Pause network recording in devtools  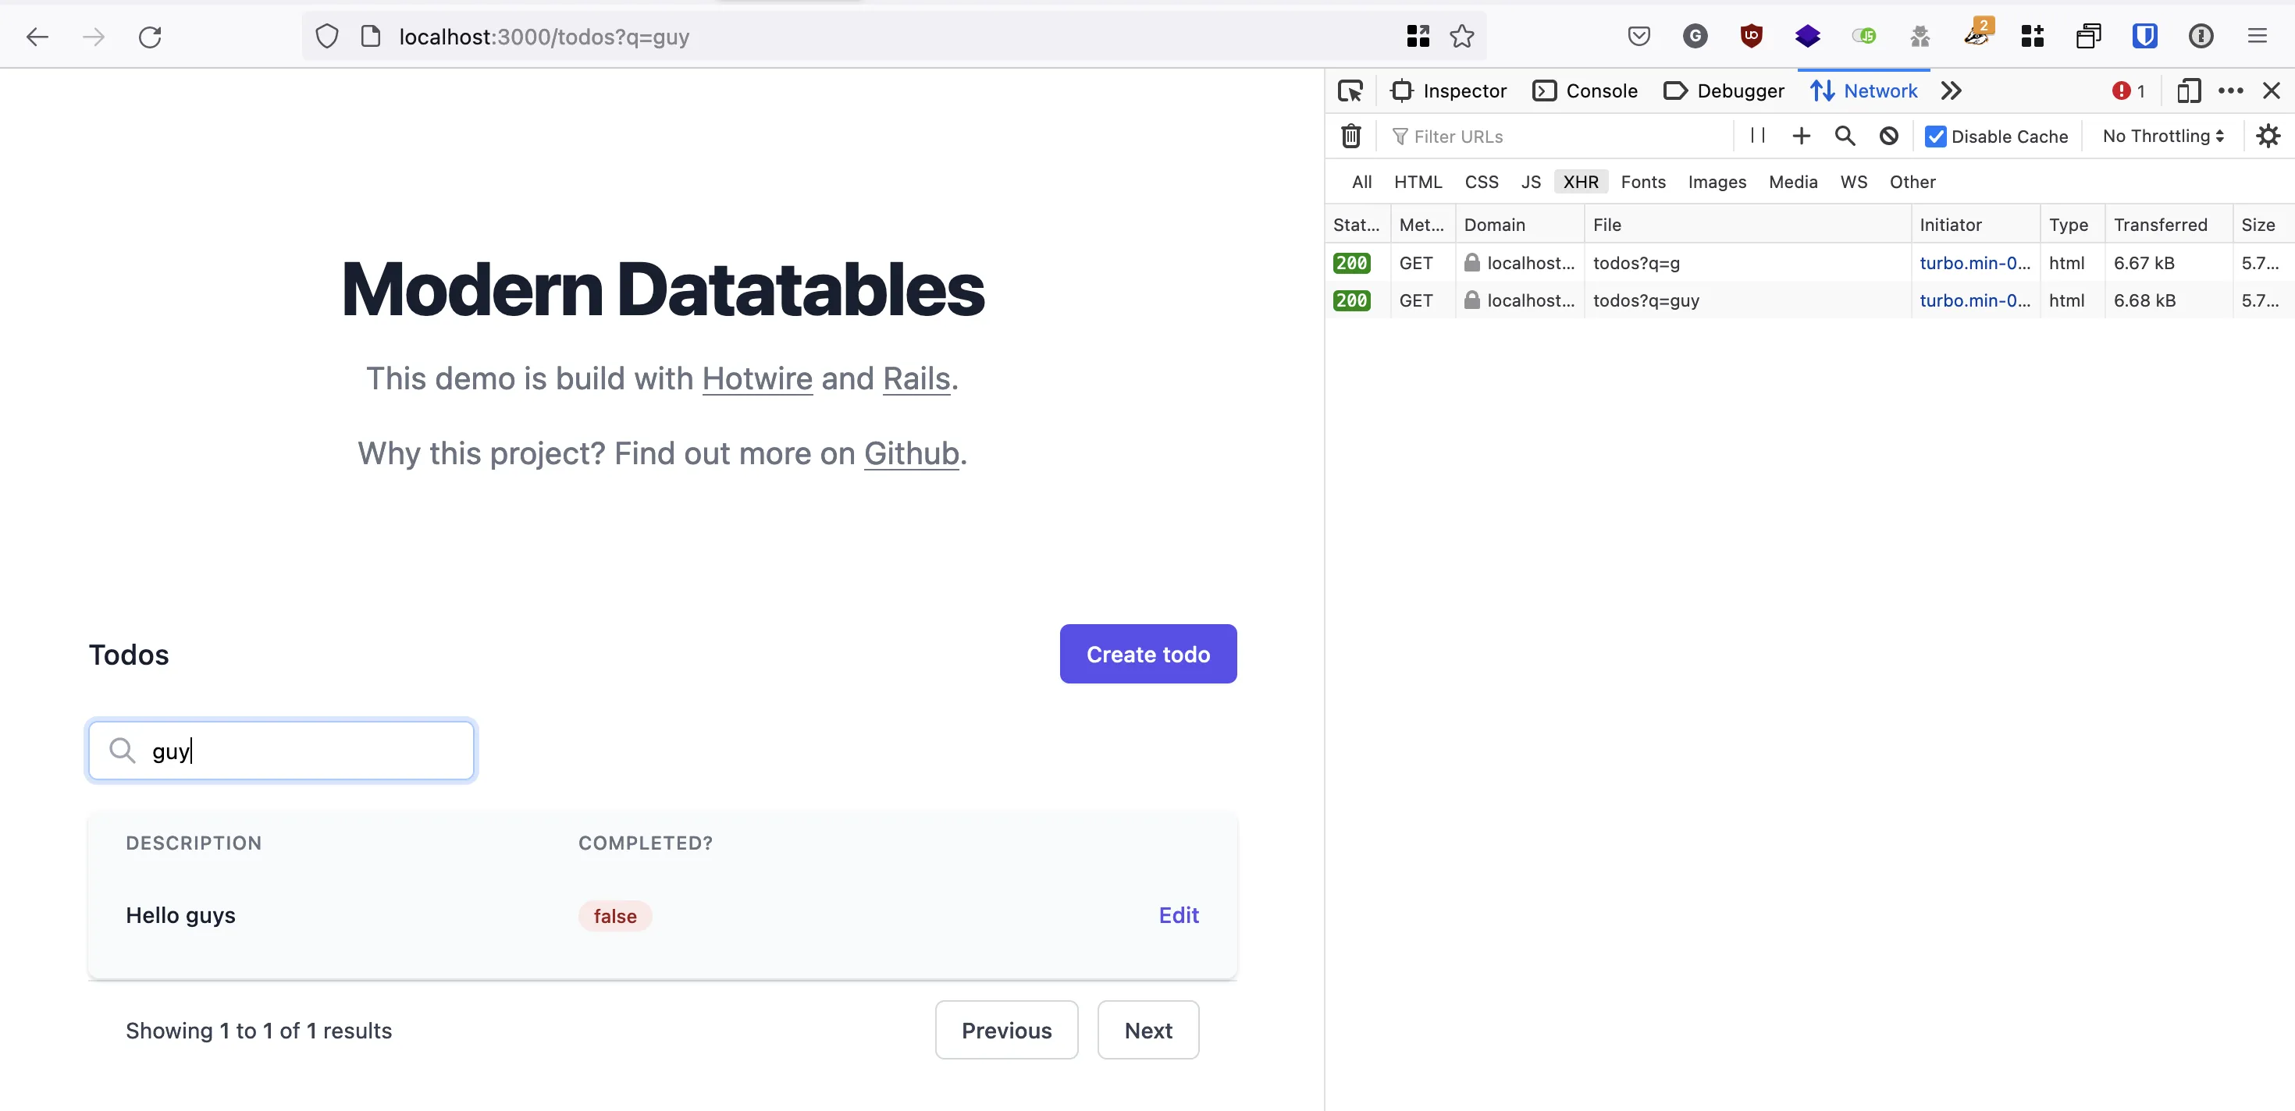(1757, 135)
